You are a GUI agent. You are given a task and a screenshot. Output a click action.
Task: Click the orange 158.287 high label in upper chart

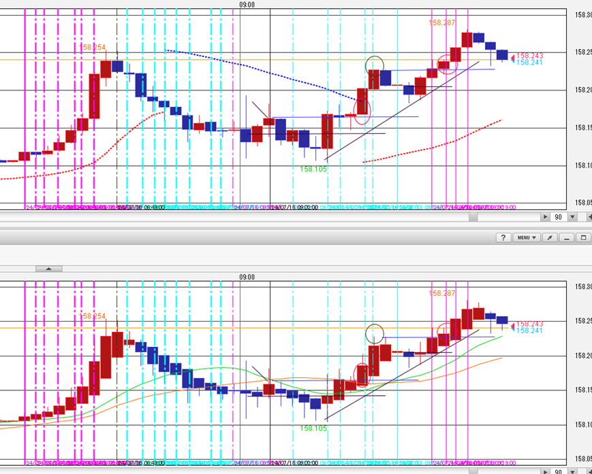tap(441, 22)
